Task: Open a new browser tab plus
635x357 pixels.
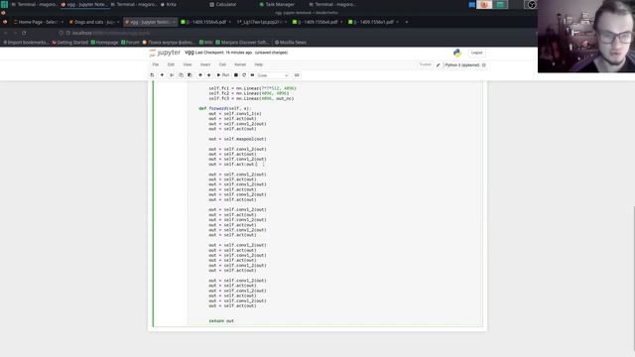Action: click(407, 22)
